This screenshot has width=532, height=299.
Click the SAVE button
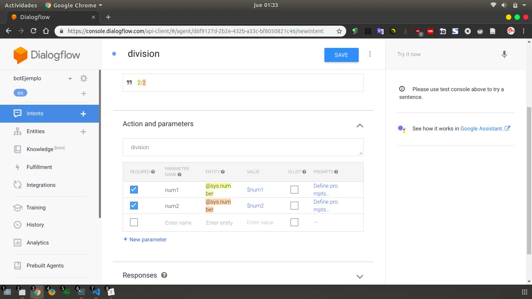[x=341, y=55]
